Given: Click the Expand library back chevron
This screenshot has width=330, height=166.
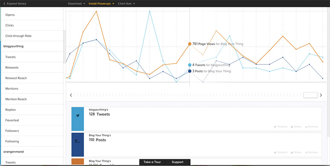Looking at the screenshot, I should pyautogui.click(x=4, y=4).
